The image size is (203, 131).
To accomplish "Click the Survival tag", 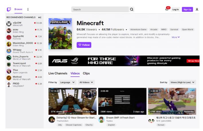I will coord(174,29).
